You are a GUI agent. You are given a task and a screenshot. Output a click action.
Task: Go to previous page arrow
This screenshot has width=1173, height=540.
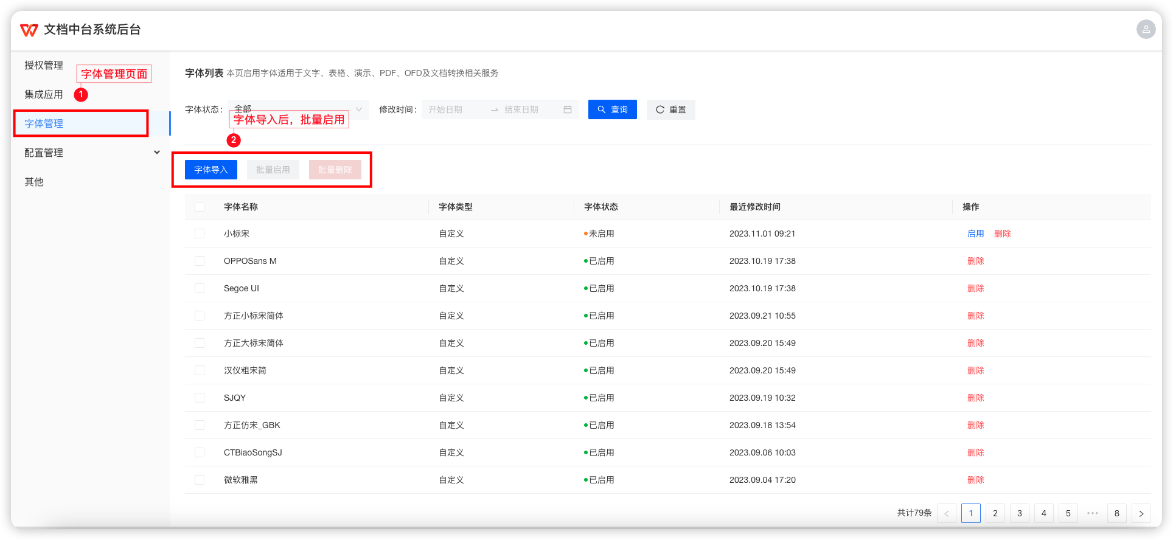(x=946, y=513)
